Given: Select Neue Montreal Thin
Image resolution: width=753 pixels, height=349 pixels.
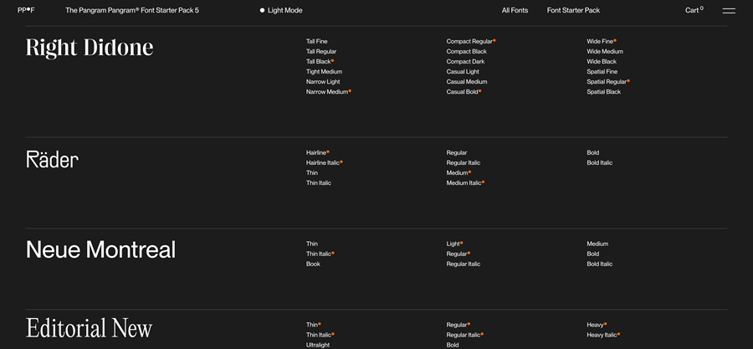Looking at the screenshot, I should point(312,244).
